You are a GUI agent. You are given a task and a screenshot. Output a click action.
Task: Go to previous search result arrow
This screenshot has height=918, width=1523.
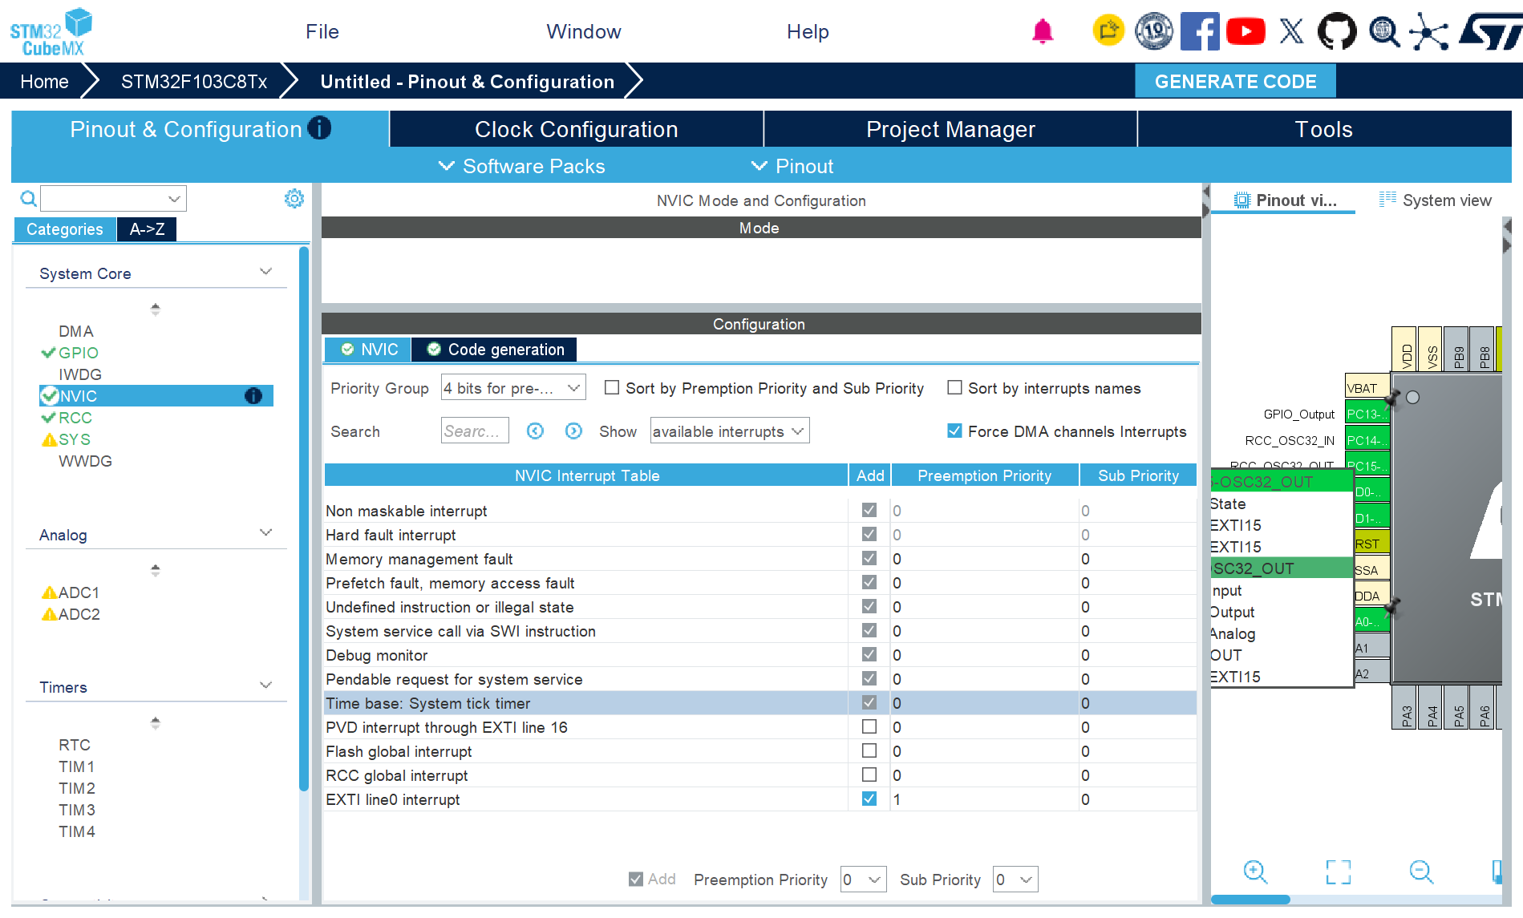535,431
